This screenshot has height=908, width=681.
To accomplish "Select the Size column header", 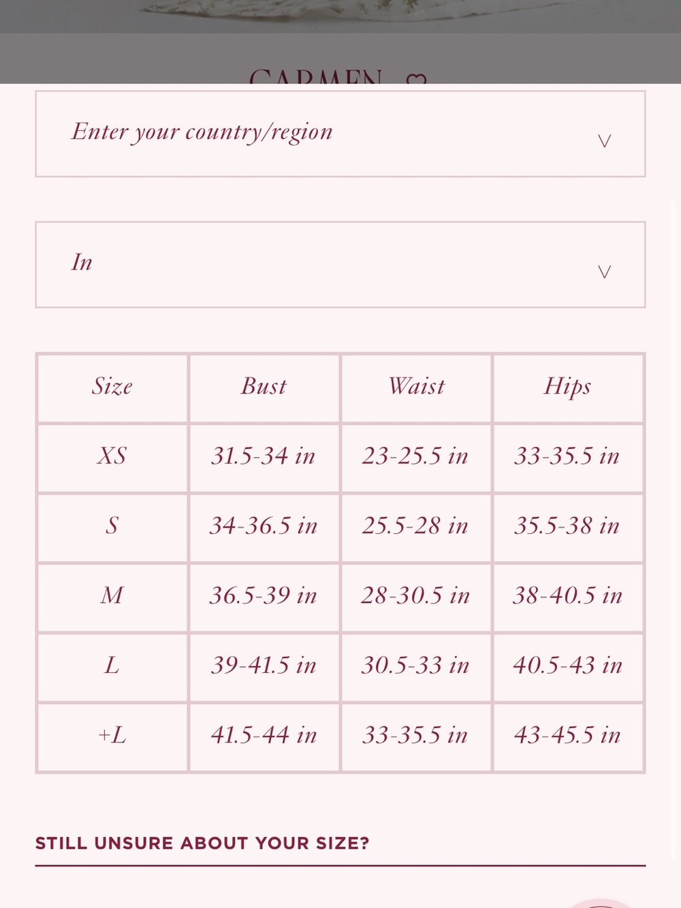I will (x=112, y=387).
